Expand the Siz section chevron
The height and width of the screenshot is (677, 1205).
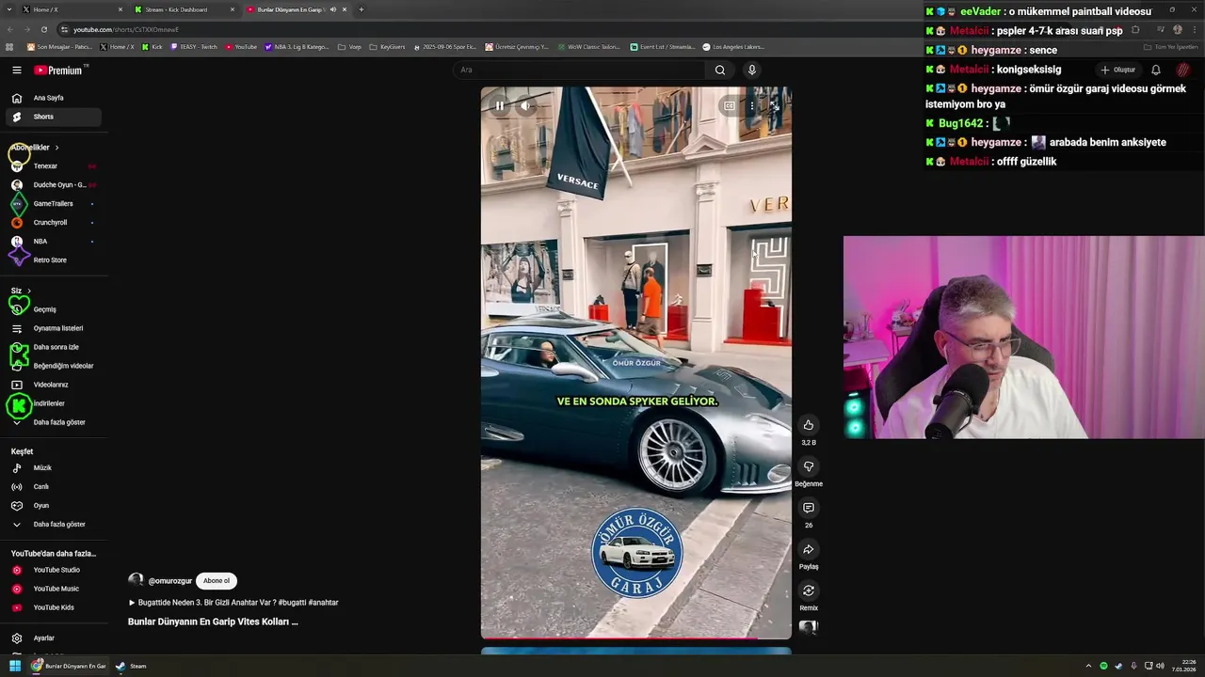tap(29, 291)
